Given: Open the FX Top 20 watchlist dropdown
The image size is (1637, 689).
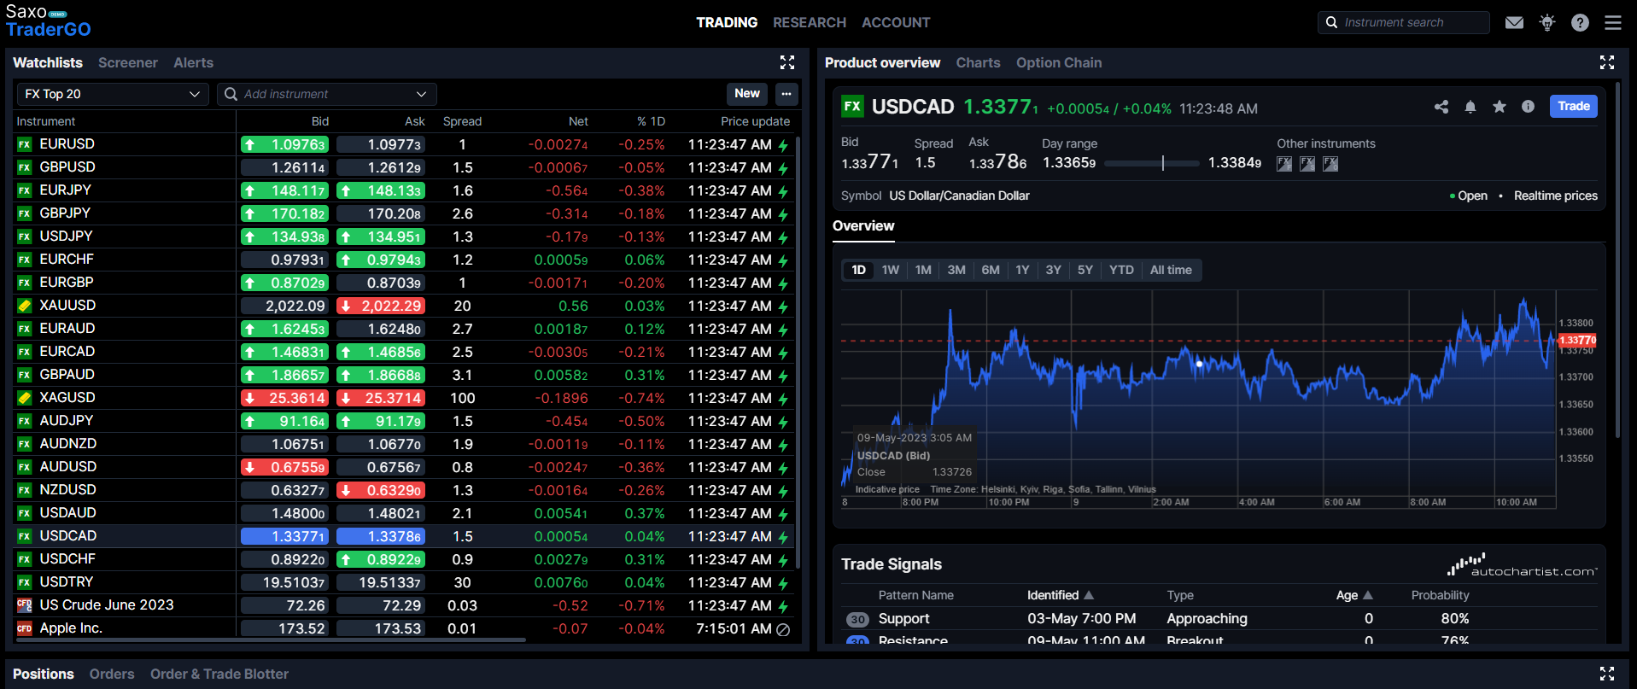Looking at the screenshot, I should click(x=113, y=94).
